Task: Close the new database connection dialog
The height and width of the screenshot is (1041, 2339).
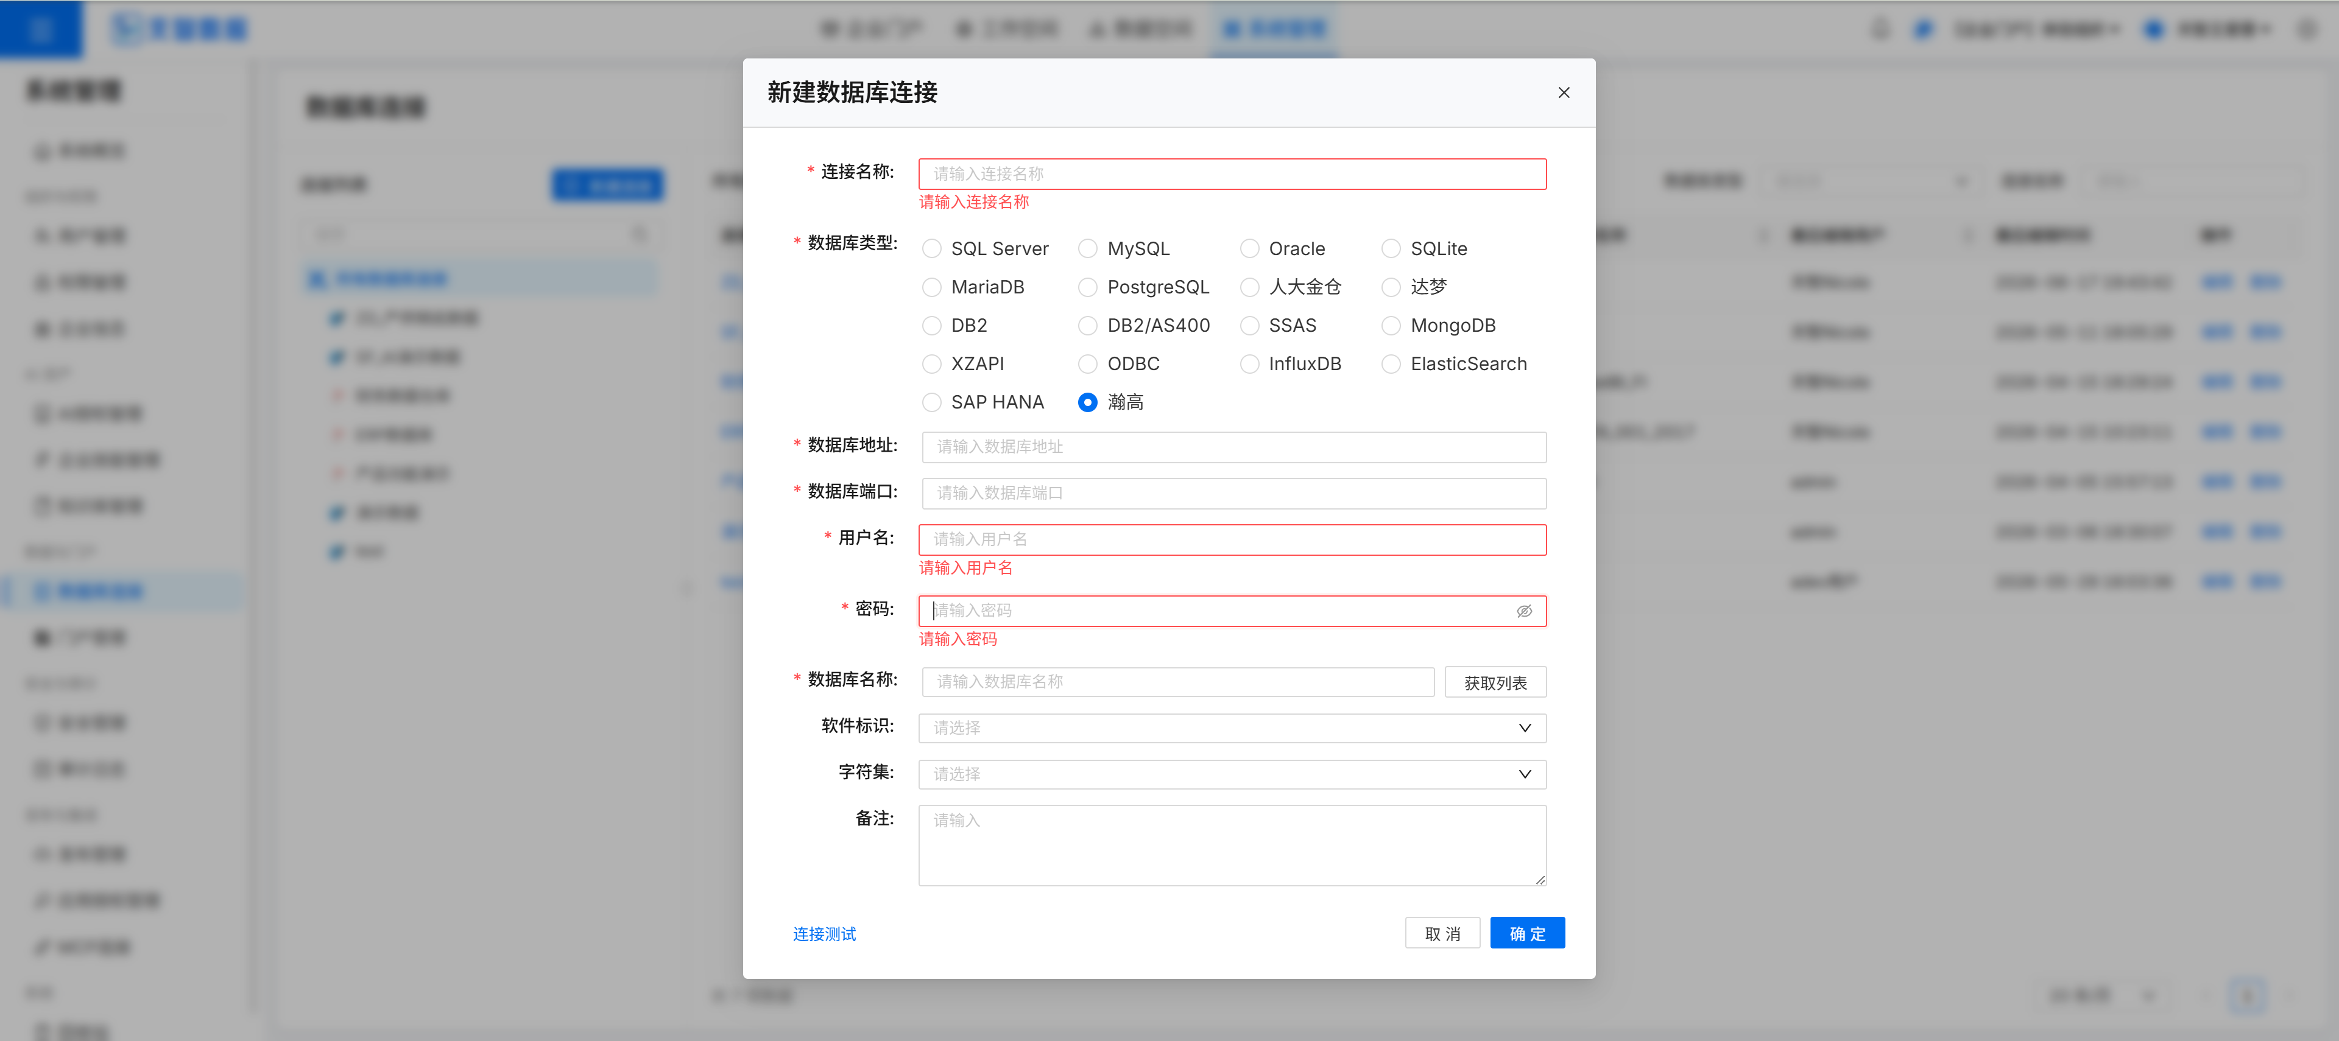Action: click(1564, 93)
